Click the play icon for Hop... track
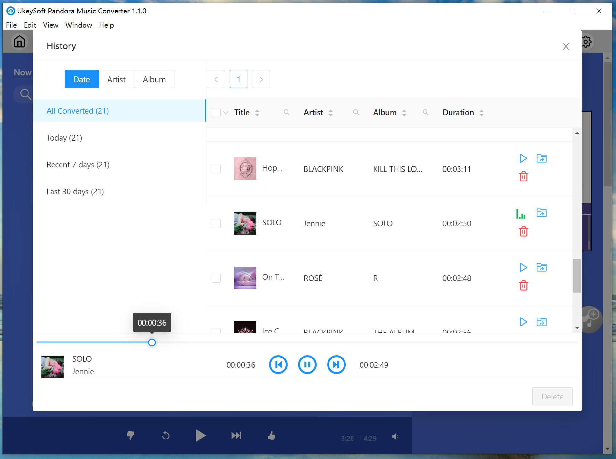This screenshot has height=459, width=616. click(x=523, y=158)
